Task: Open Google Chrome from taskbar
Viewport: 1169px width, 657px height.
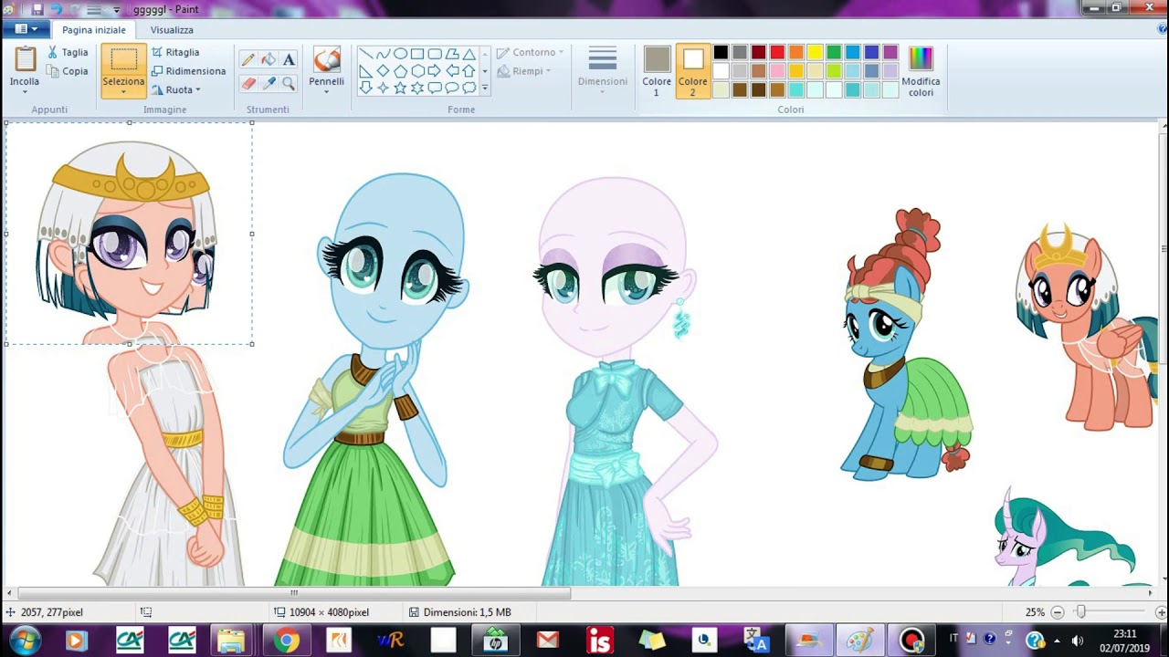Action: pos(286,641)
